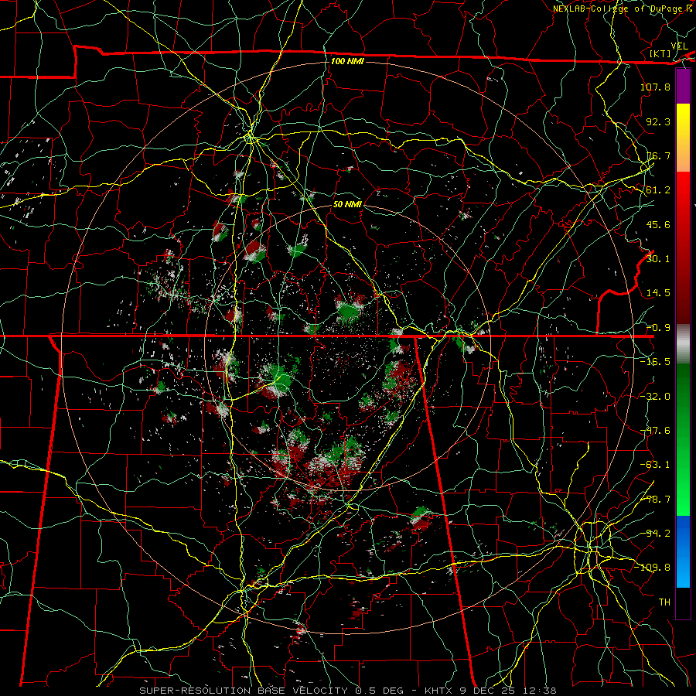This screenshot has width=696, height=696.
Task: Click the 61.2 velocity scale value
Action: (658, 190)
